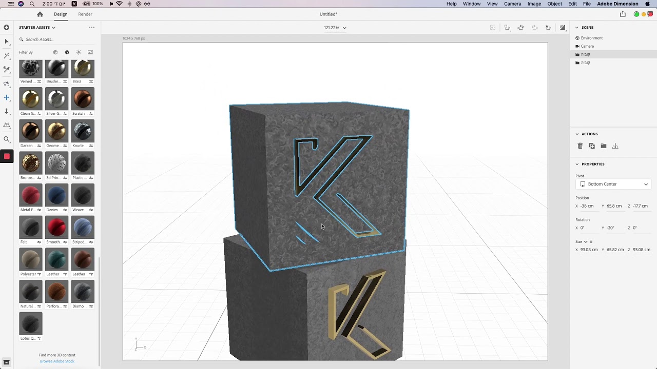Delete the selected object with trash icon
657x369 pixels.
point(580,146)
